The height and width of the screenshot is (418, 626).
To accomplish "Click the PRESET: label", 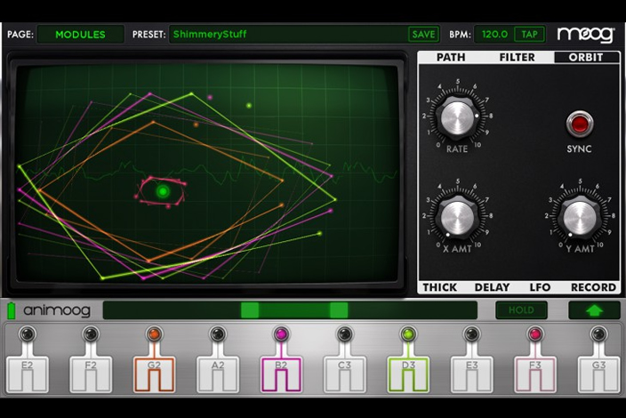I will coord(148,35).
